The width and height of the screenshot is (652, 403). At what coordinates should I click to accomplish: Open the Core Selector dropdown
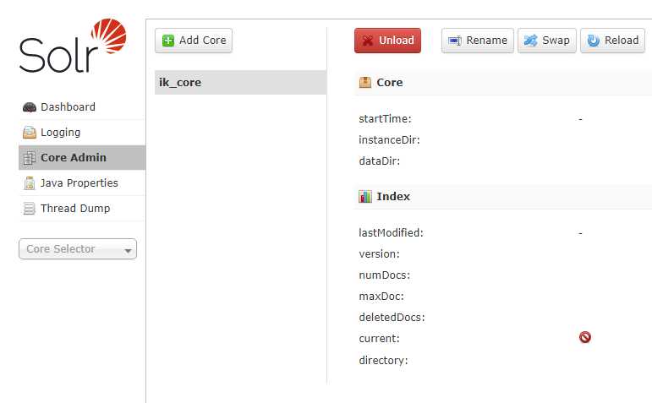tap(78, 249)
